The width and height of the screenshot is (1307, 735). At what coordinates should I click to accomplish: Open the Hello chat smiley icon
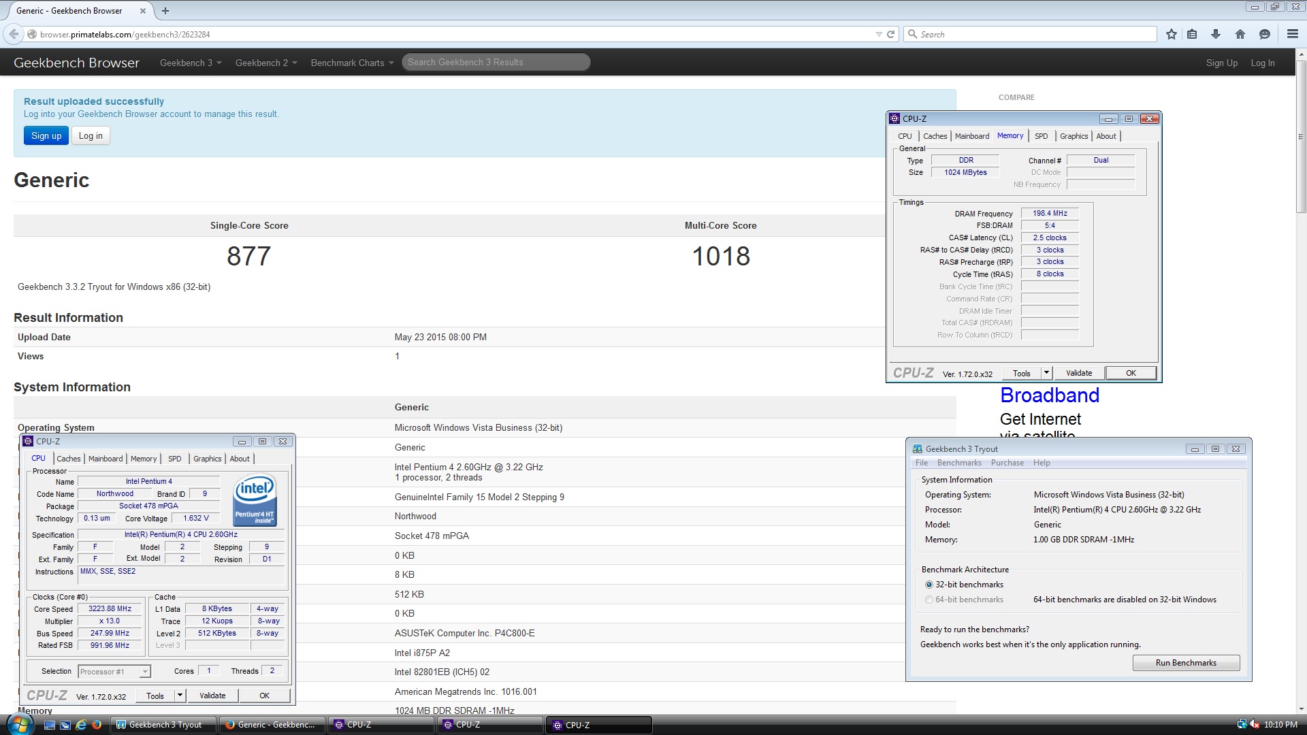coord(1265,34)
